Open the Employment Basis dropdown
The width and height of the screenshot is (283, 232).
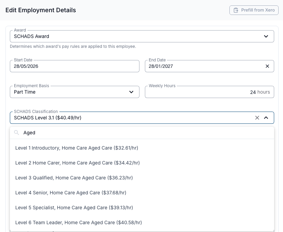[75, 92]
